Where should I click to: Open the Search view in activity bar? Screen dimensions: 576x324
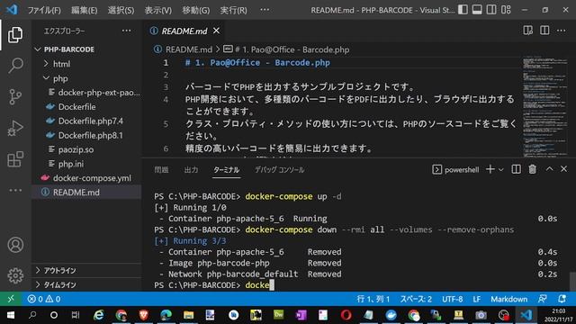point(15,66)
